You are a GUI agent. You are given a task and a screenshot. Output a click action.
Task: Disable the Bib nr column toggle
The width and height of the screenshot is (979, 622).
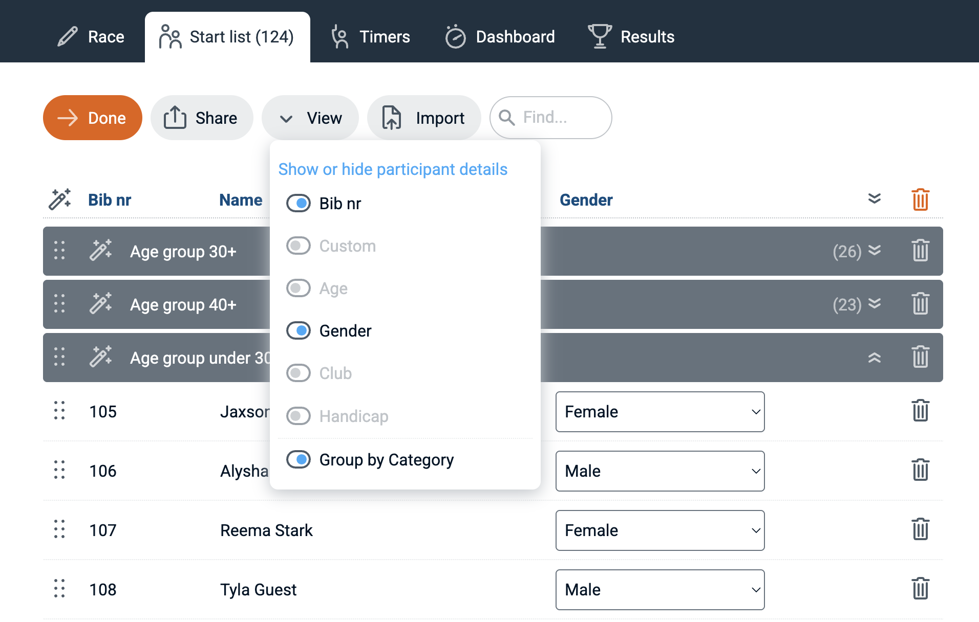point(299,204)
